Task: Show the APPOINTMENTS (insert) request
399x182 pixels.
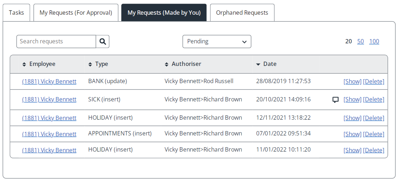Action: (352, 134)
